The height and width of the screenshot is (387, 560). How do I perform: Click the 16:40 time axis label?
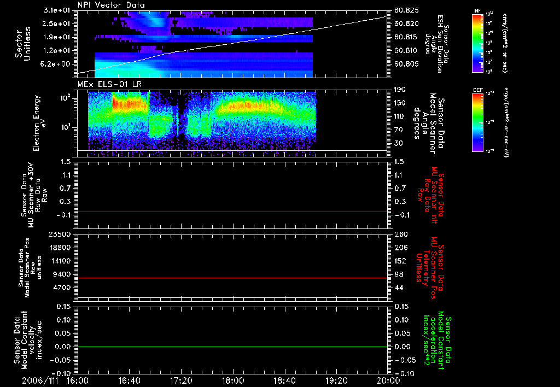[x=129, y=380]
